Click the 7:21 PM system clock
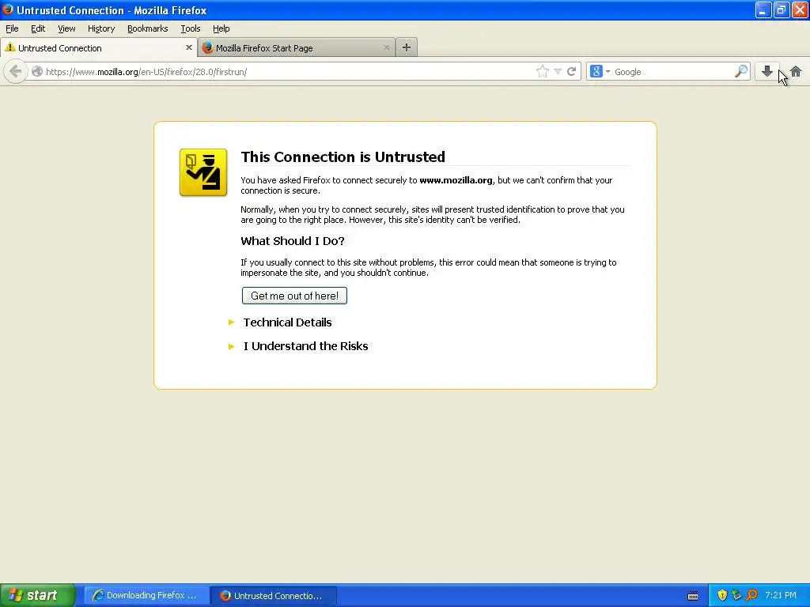810x607 pixels. tap(781, 595)
